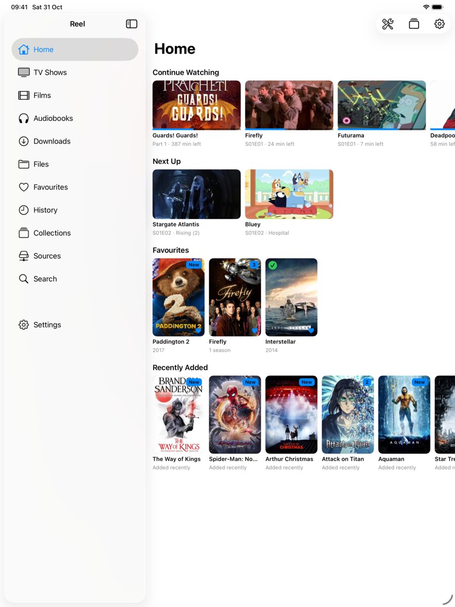The width and height of the screenshot is (455, 607).
Task: Go to Films section
Action: 42,95
